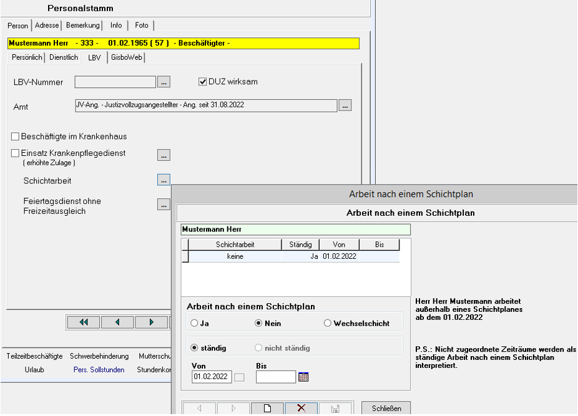578x416 pixels.
Task: Open the Amt selection ellipsis button
Action: [345, 105]
